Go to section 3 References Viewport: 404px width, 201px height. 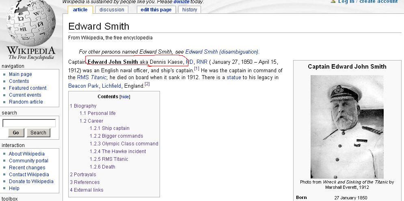point(85,182)
